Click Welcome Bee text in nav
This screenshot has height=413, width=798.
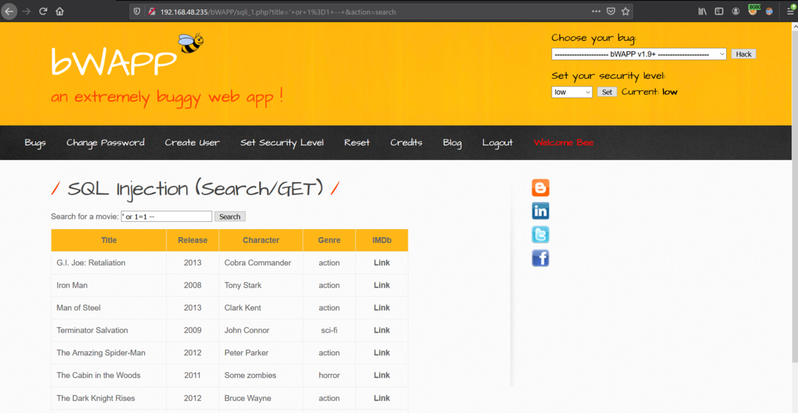(x=563, y=143)
